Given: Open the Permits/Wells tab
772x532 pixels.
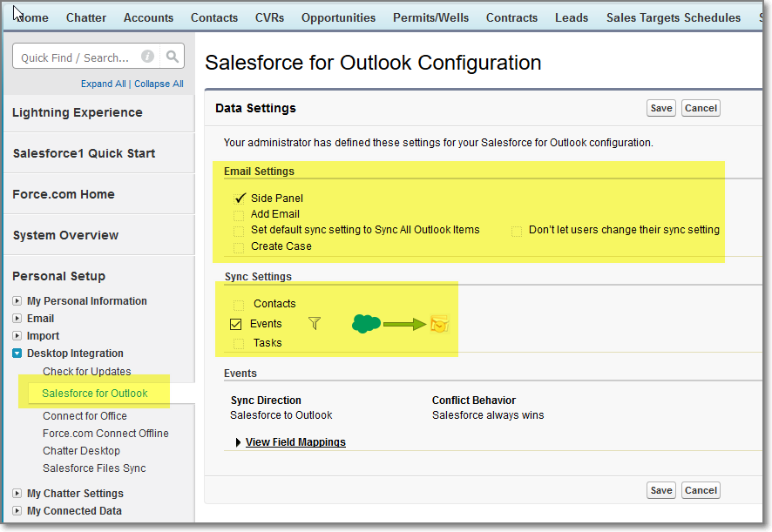Looking at the screenshot, I should coord(430,17).
